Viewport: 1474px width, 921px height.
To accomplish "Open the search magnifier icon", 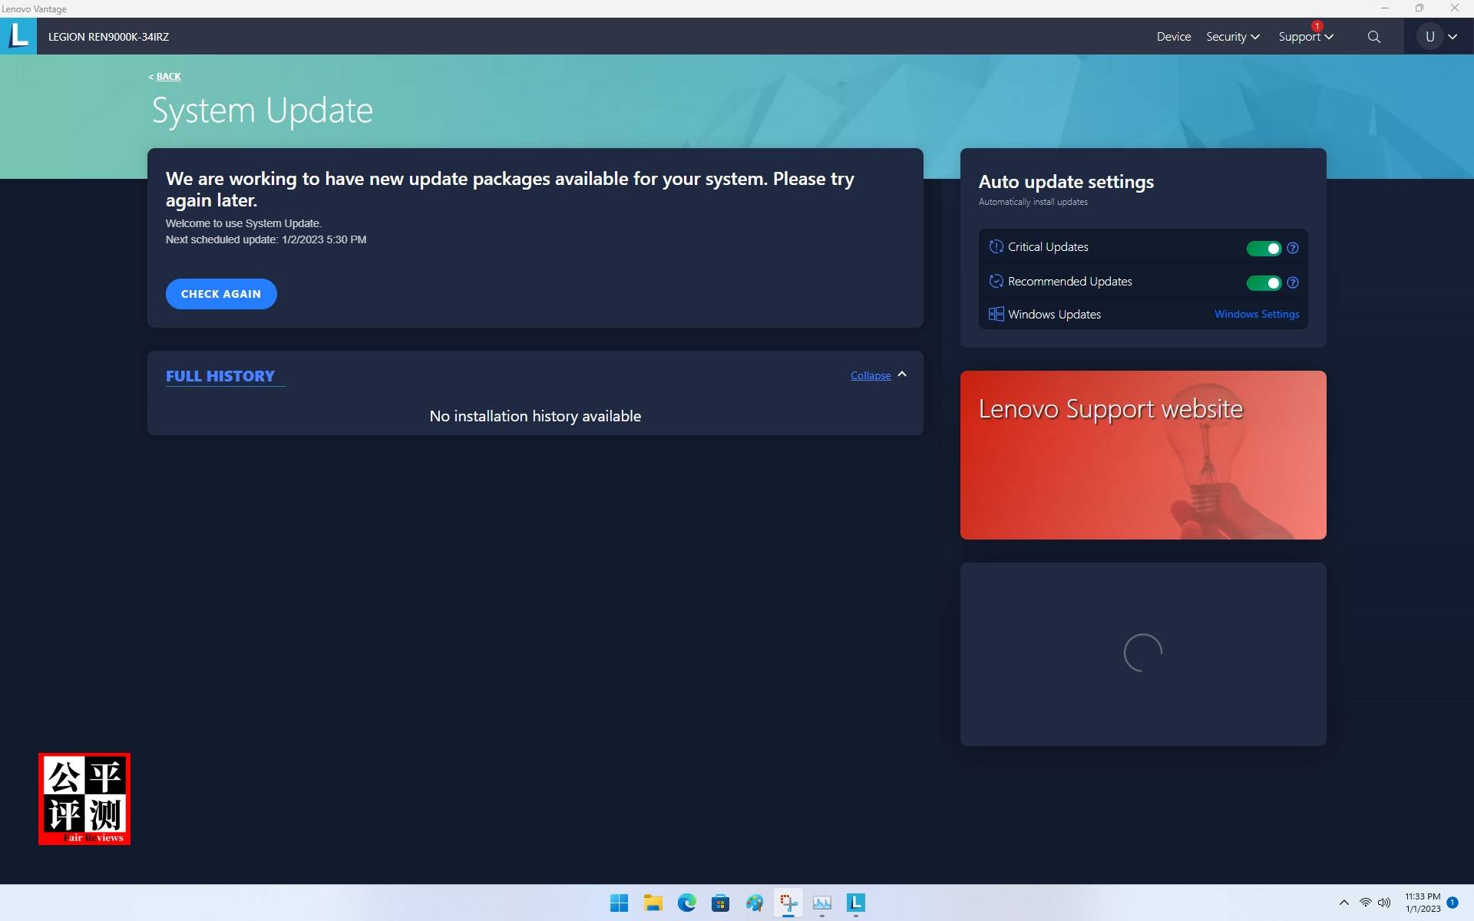I will (x=1373, y=37).
